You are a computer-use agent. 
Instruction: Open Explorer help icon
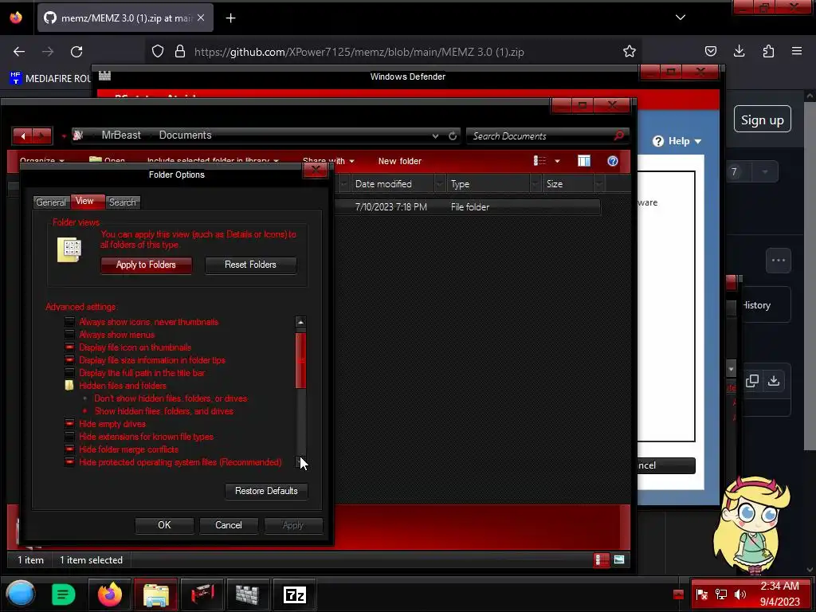pos(613,161)
